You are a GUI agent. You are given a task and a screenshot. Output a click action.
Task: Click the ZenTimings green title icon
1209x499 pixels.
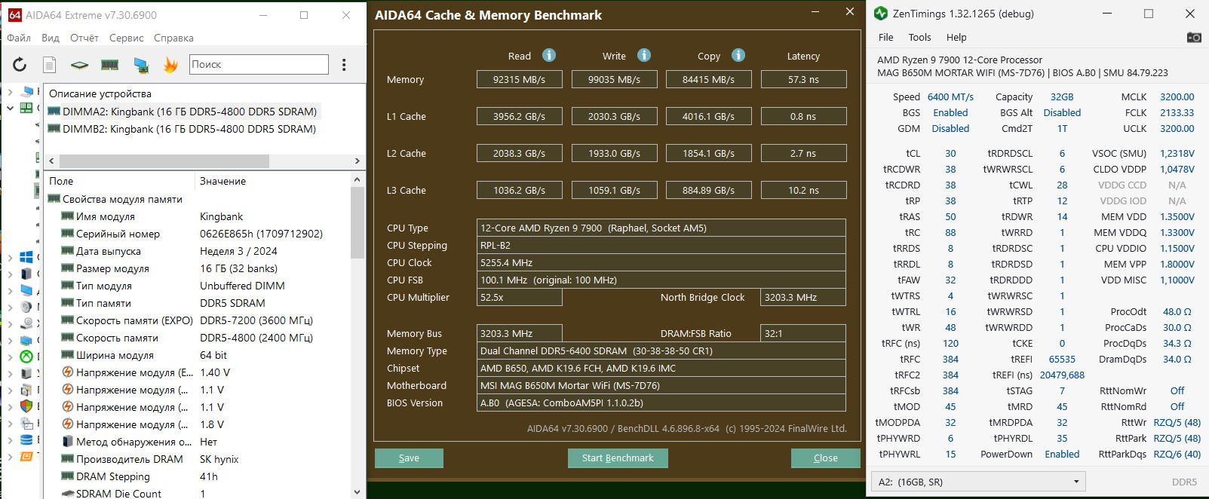[880, 14]
